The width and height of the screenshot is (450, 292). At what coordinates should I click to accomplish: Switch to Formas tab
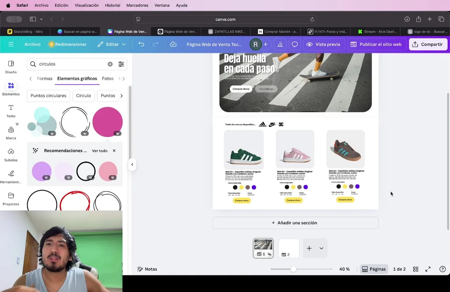pyautogui.click(x=45, y=78)
